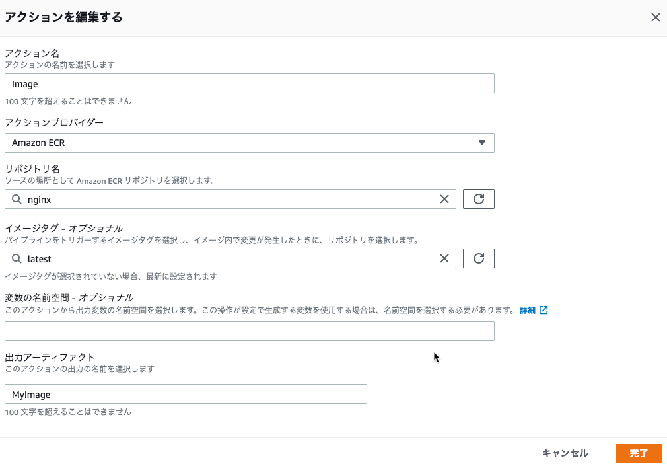Open the 詳細 details link
The image size is (667, 464).
(x=528, y=311)
